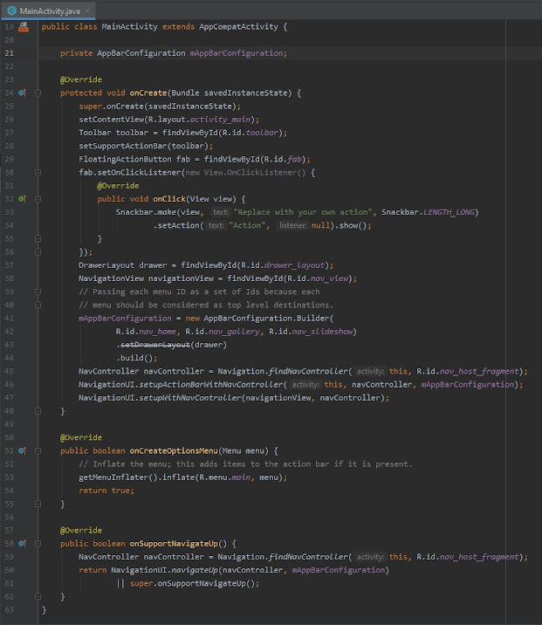Fold the setOnClickListener anonymous class block
542x625 pixels.
tap(36, 173)
